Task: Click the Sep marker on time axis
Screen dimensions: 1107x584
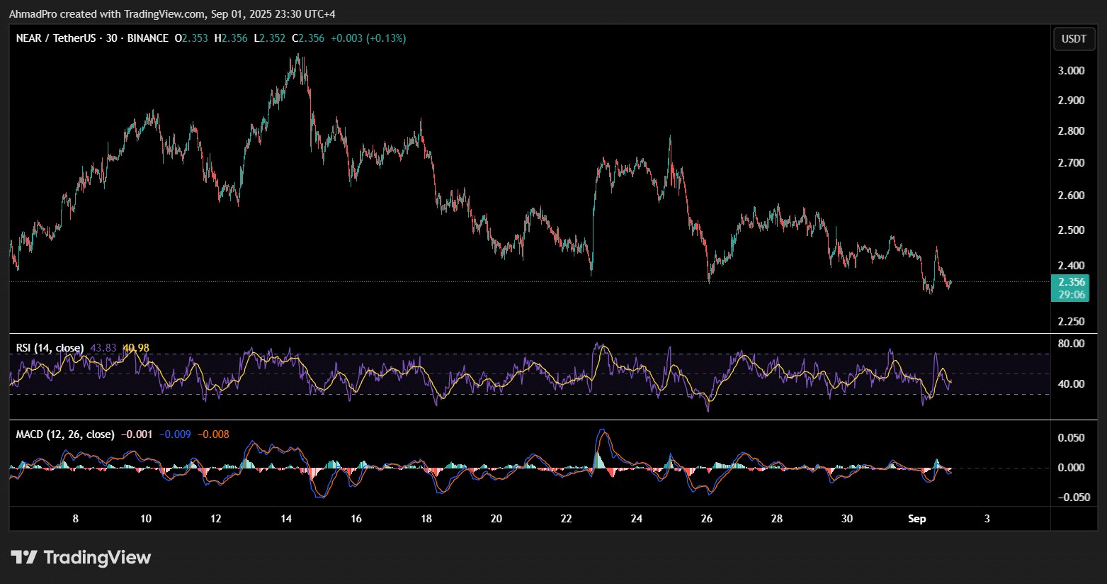Action: point(916,519)
